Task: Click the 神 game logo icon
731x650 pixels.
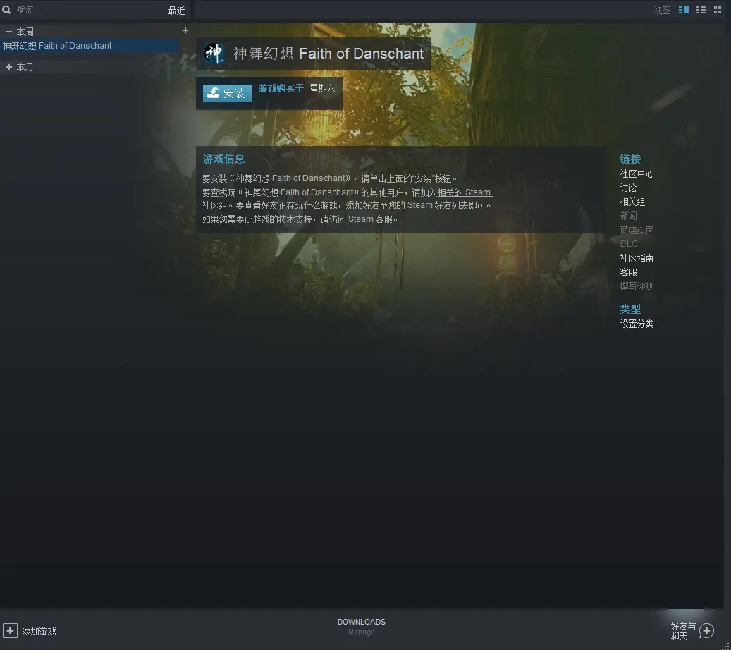Action: tap(214, 53)
